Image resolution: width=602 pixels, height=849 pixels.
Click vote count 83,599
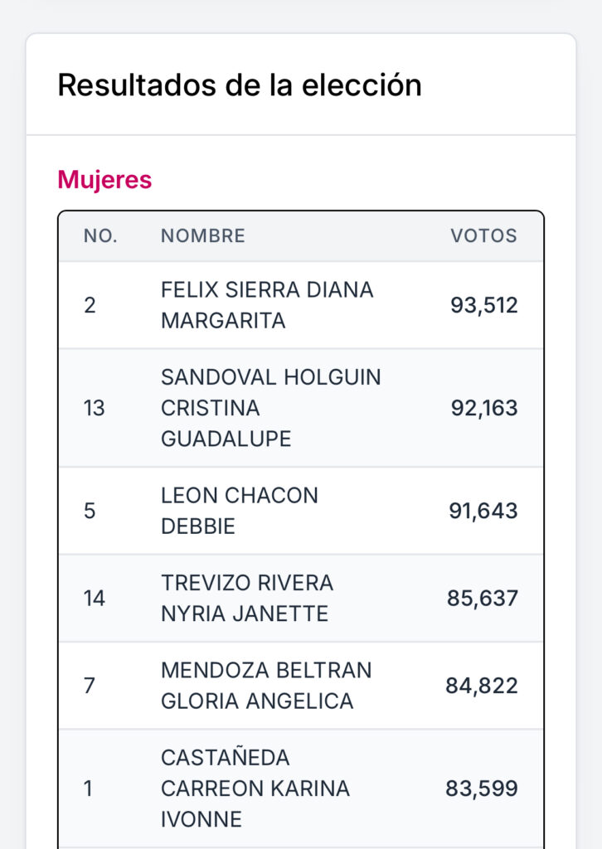482,788
